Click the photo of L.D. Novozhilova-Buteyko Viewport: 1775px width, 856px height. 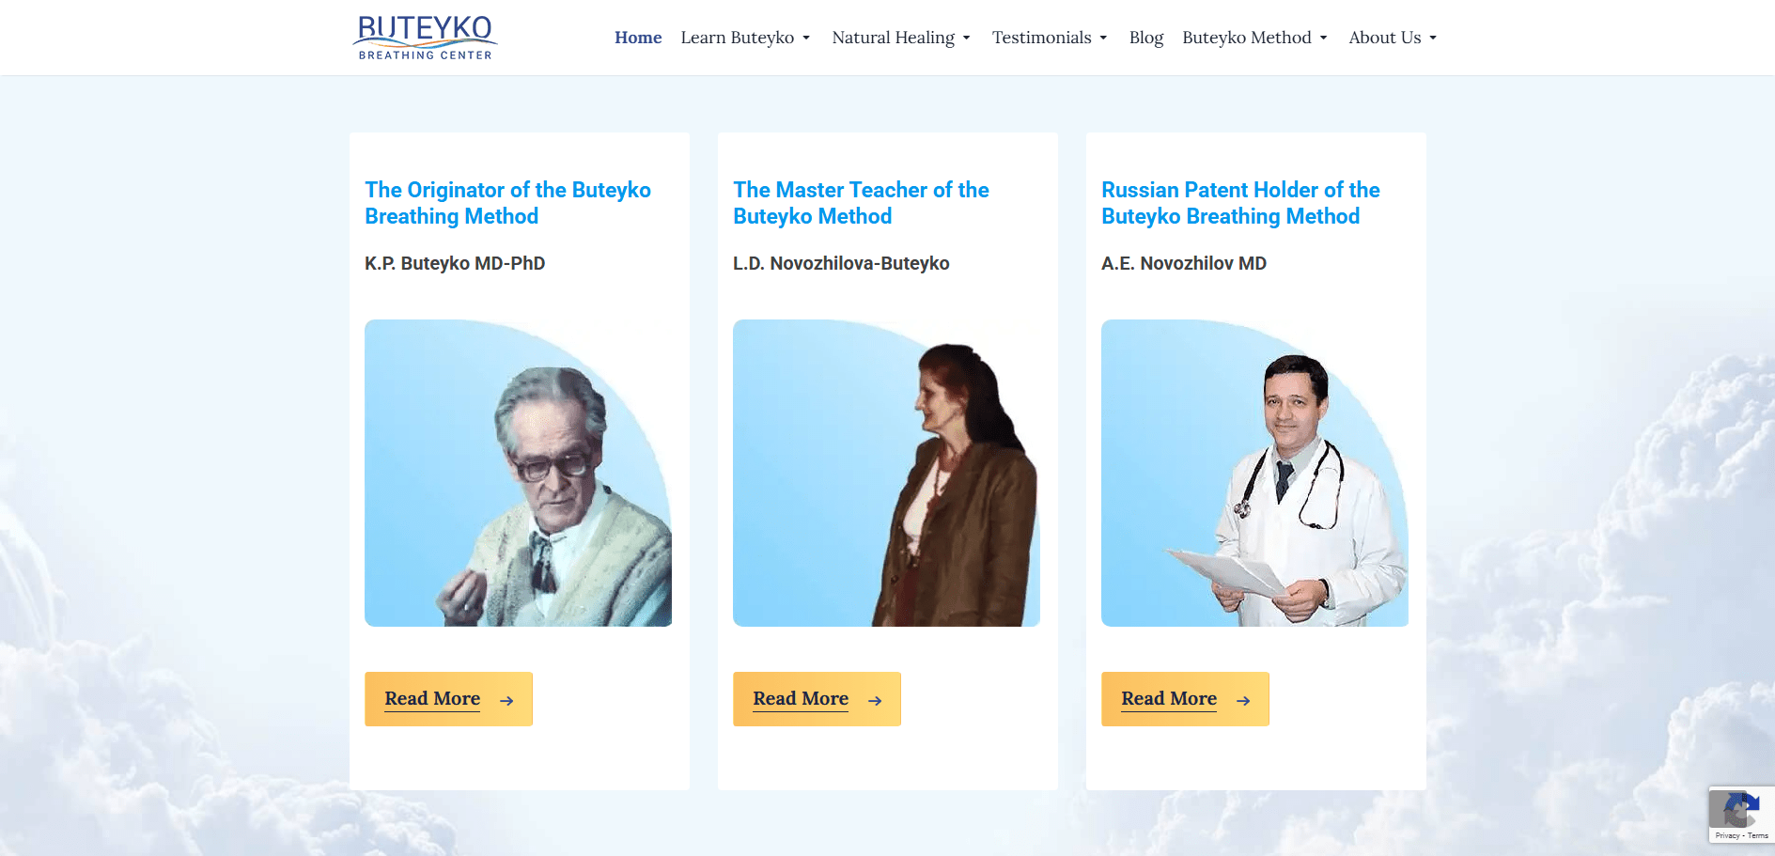[886, 473]
